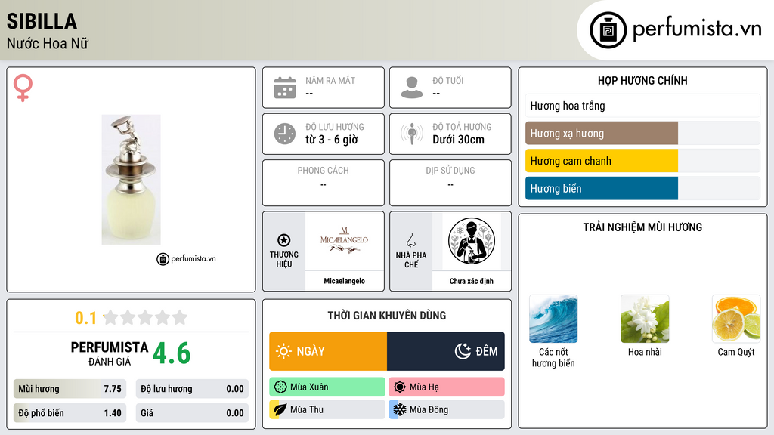Click the female gender symbol icon
The width and height of the screenshot is (774, 435).
[x=23, y=88]
